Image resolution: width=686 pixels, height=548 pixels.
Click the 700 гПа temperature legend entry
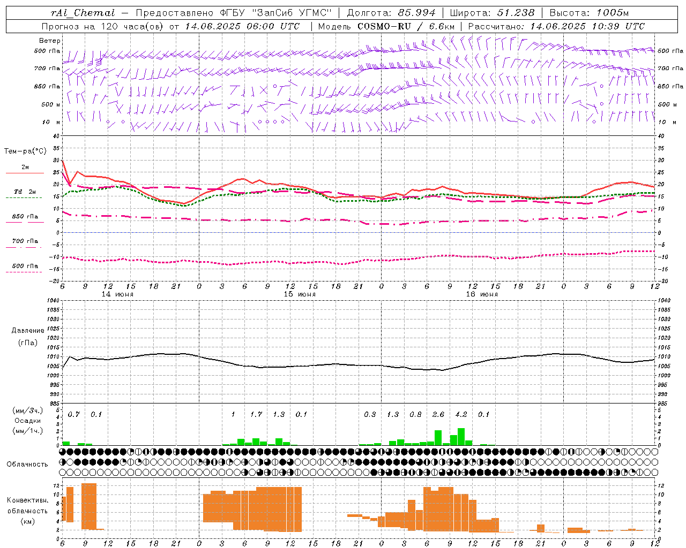25,241
